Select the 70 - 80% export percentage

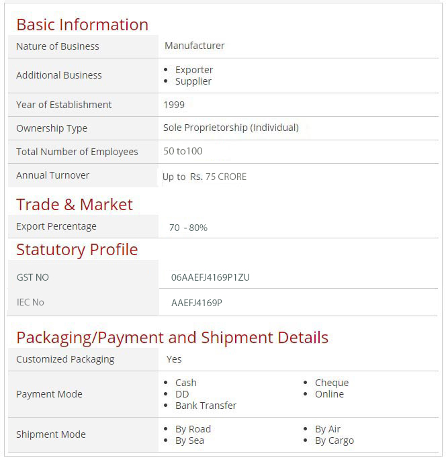click(188, 228)
